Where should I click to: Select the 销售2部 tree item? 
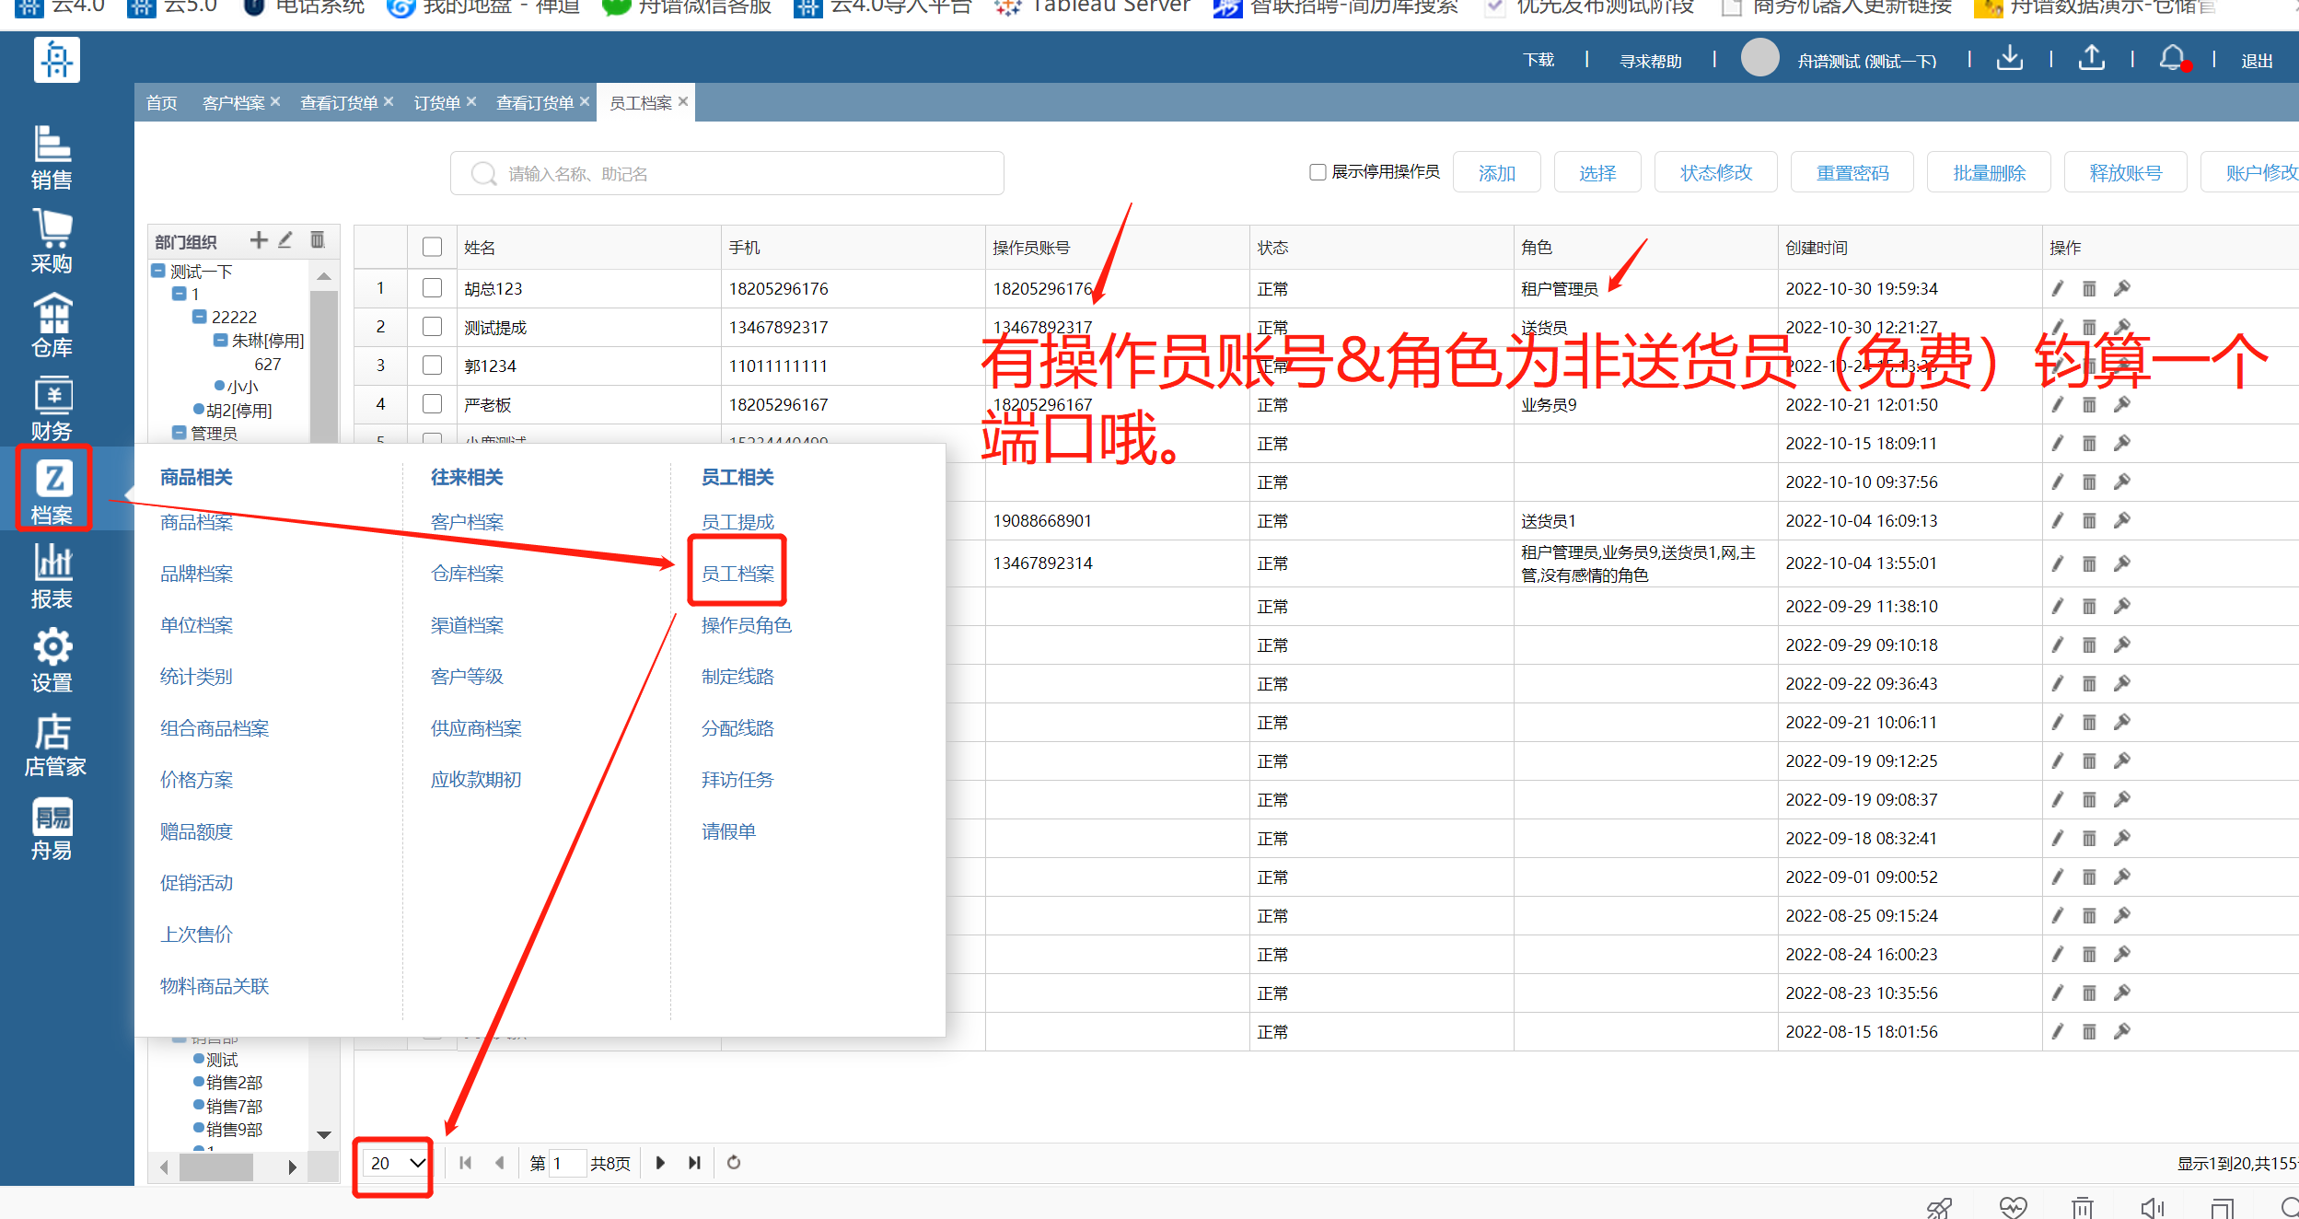pos(235,1083)
